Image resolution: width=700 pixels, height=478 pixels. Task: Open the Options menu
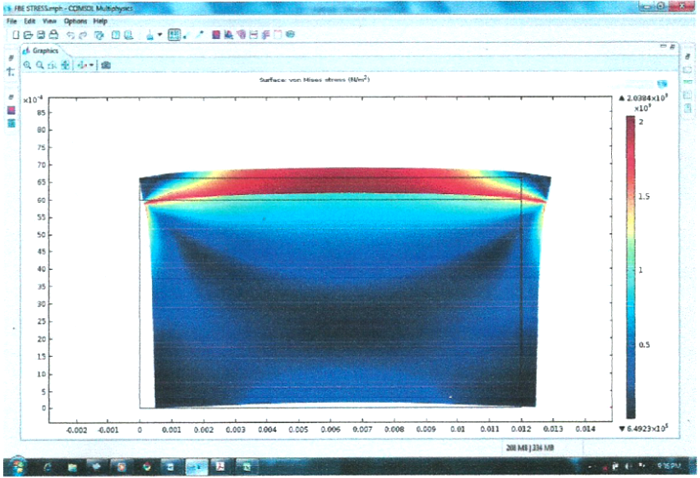75,21
